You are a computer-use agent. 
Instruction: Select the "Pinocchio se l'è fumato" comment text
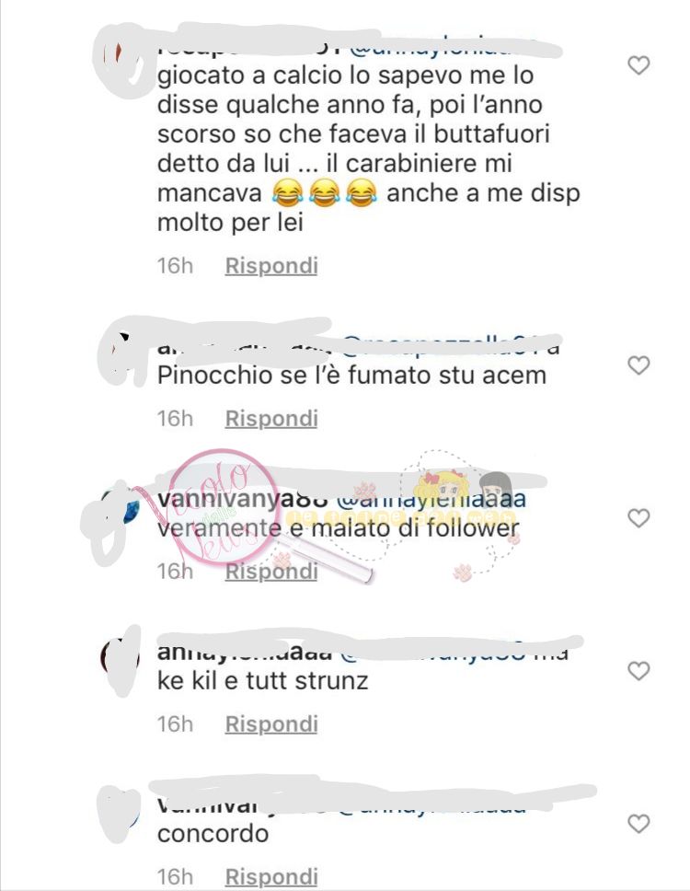click(x=351, y=376)
